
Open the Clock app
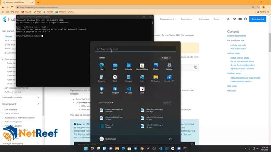click(115, 78)
